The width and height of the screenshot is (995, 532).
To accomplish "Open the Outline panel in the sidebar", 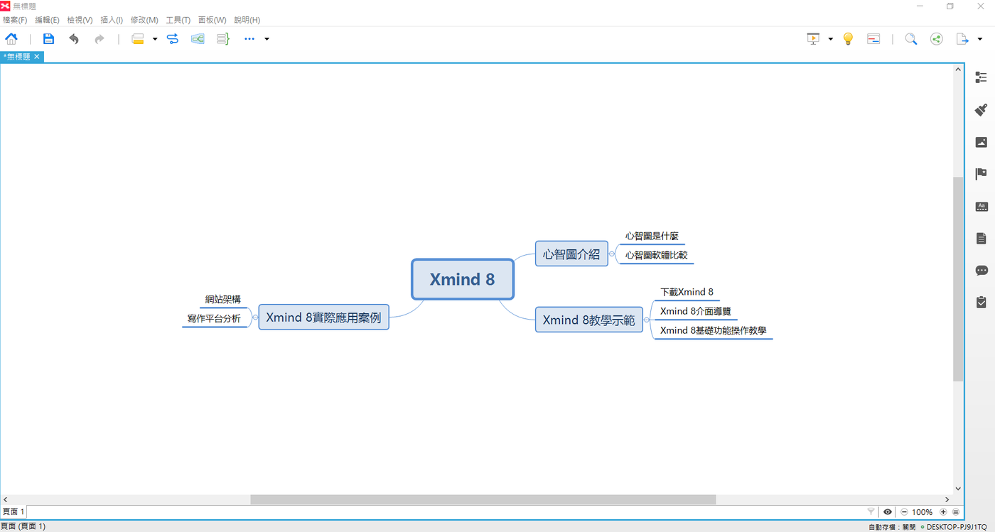I will [x=981, y=77].
